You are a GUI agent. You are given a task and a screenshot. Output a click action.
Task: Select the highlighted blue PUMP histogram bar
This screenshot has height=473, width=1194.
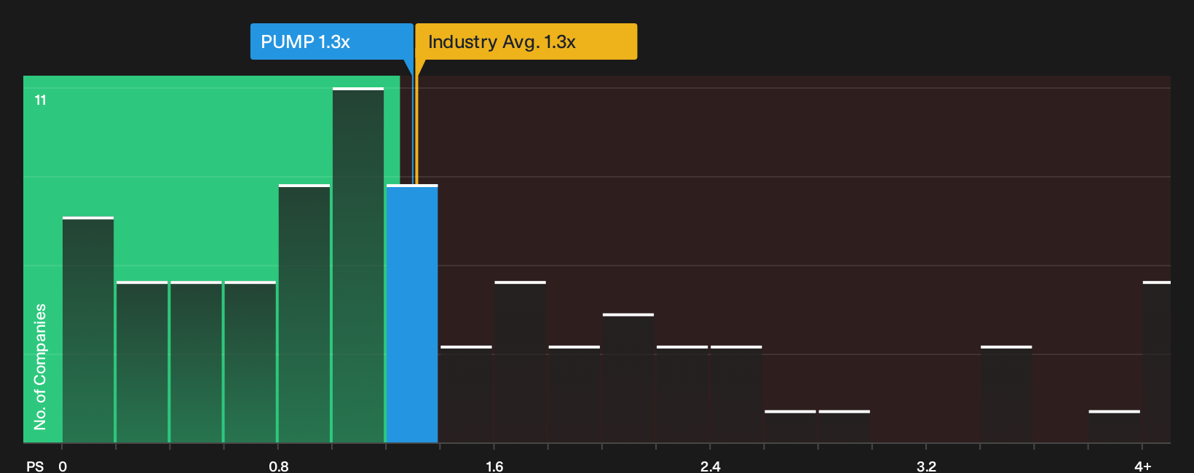click(412, 314)
